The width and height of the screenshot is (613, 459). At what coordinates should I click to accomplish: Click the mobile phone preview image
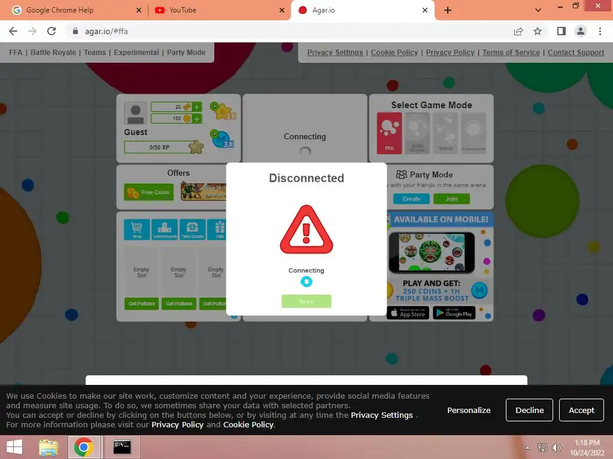point(431,253)
